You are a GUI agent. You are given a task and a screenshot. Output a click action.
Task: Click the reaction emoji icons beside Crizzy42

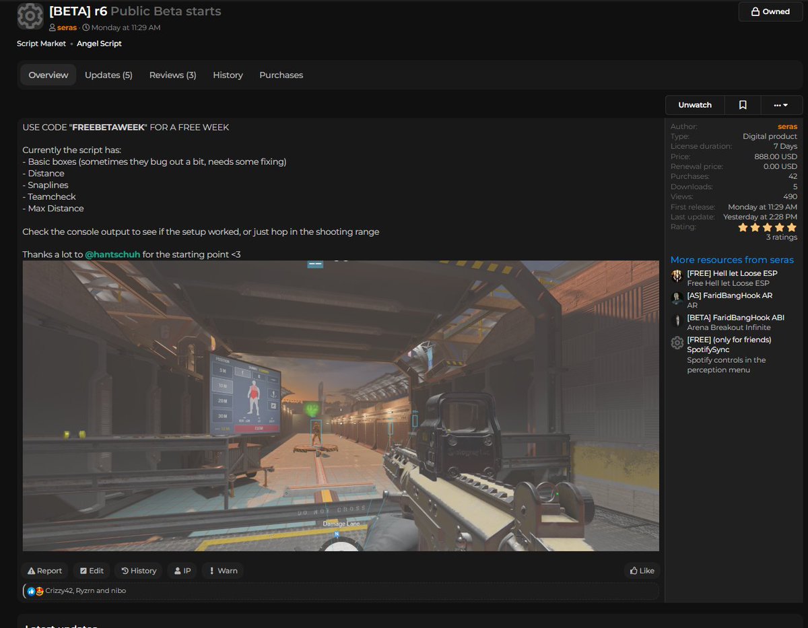[36, 591]
